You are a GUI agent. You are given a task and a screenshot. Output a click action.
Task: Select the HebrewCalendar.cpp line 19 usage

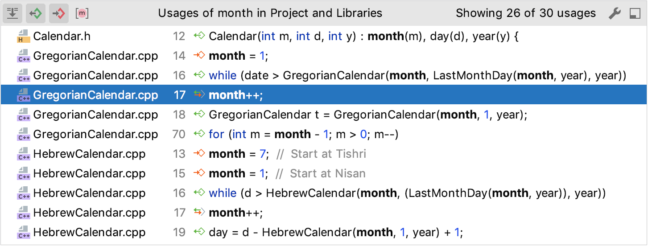pyautogui.click(x=335, y=233)
